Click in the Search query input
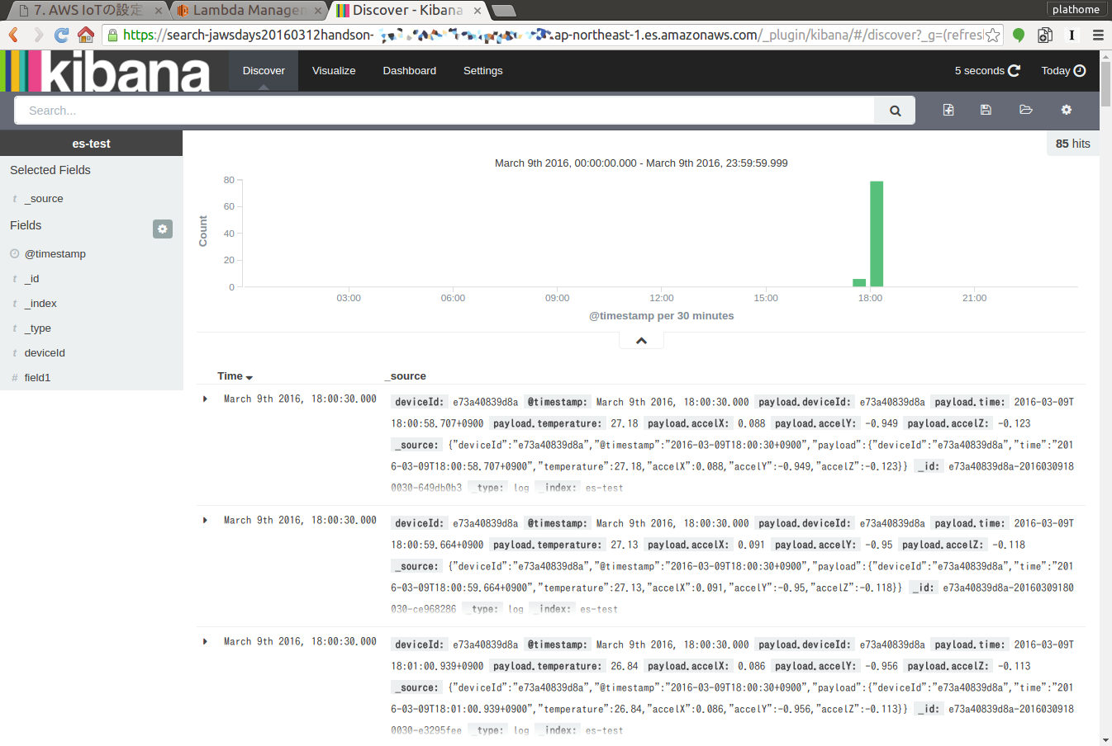Image resolution: width=1112 pixels, height=746 pixels. click(x=444, y=111)
